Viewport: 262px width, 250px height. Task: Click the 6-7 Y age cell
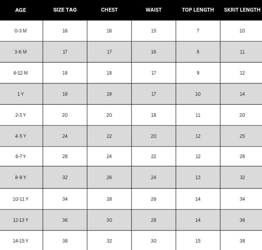[x=20, y=156]
